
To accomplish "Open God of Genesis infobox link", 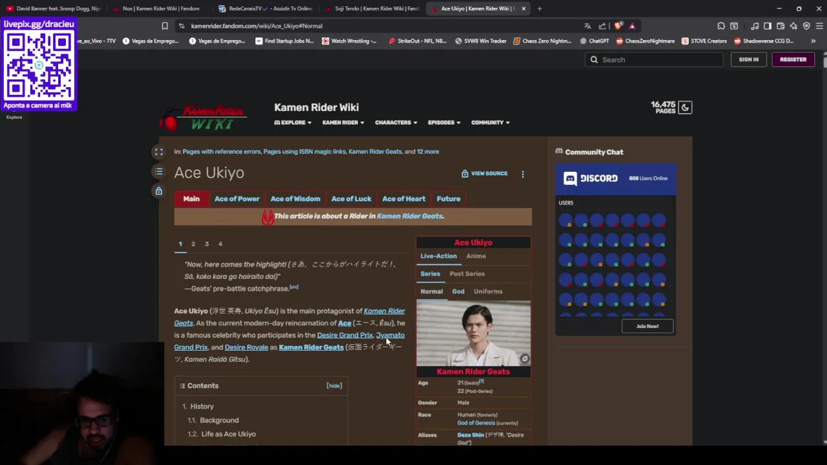I will 476,423.
